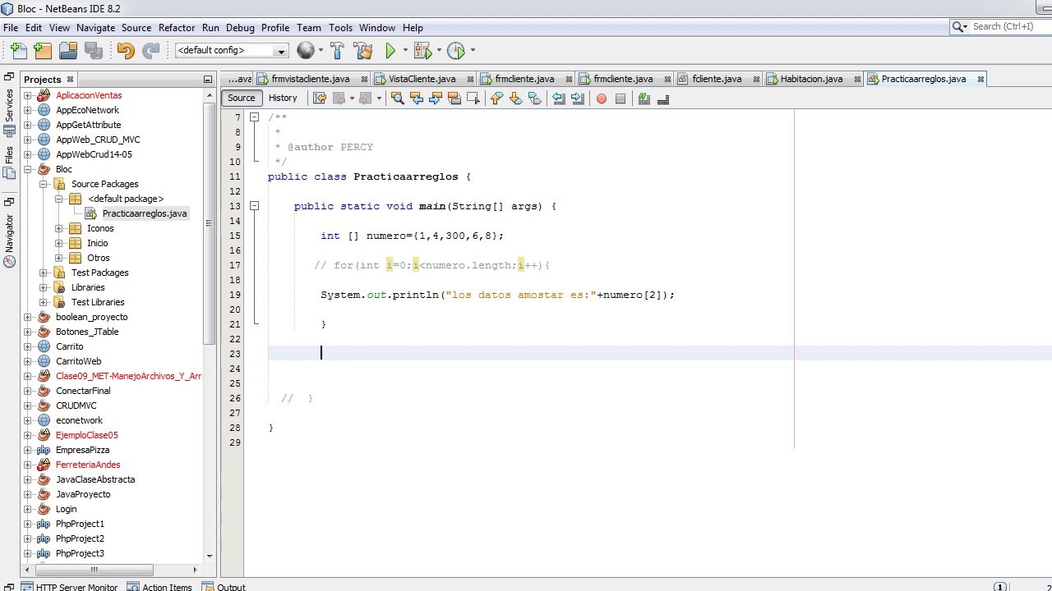Viewport: 1052px width, 591px height.
Task: Click the Debug Project icon
Action: [422, 51]
